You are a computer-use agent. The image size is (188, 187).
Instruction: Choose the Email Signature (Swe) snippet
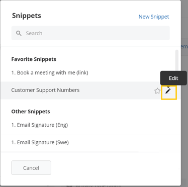(x=90, y=142)
